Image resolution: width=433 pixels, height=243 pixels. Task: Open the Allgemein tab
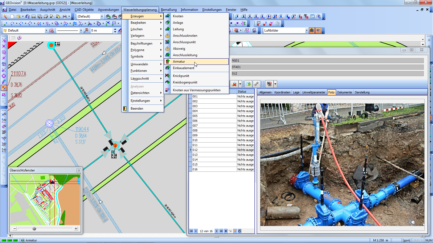(265, 92)
